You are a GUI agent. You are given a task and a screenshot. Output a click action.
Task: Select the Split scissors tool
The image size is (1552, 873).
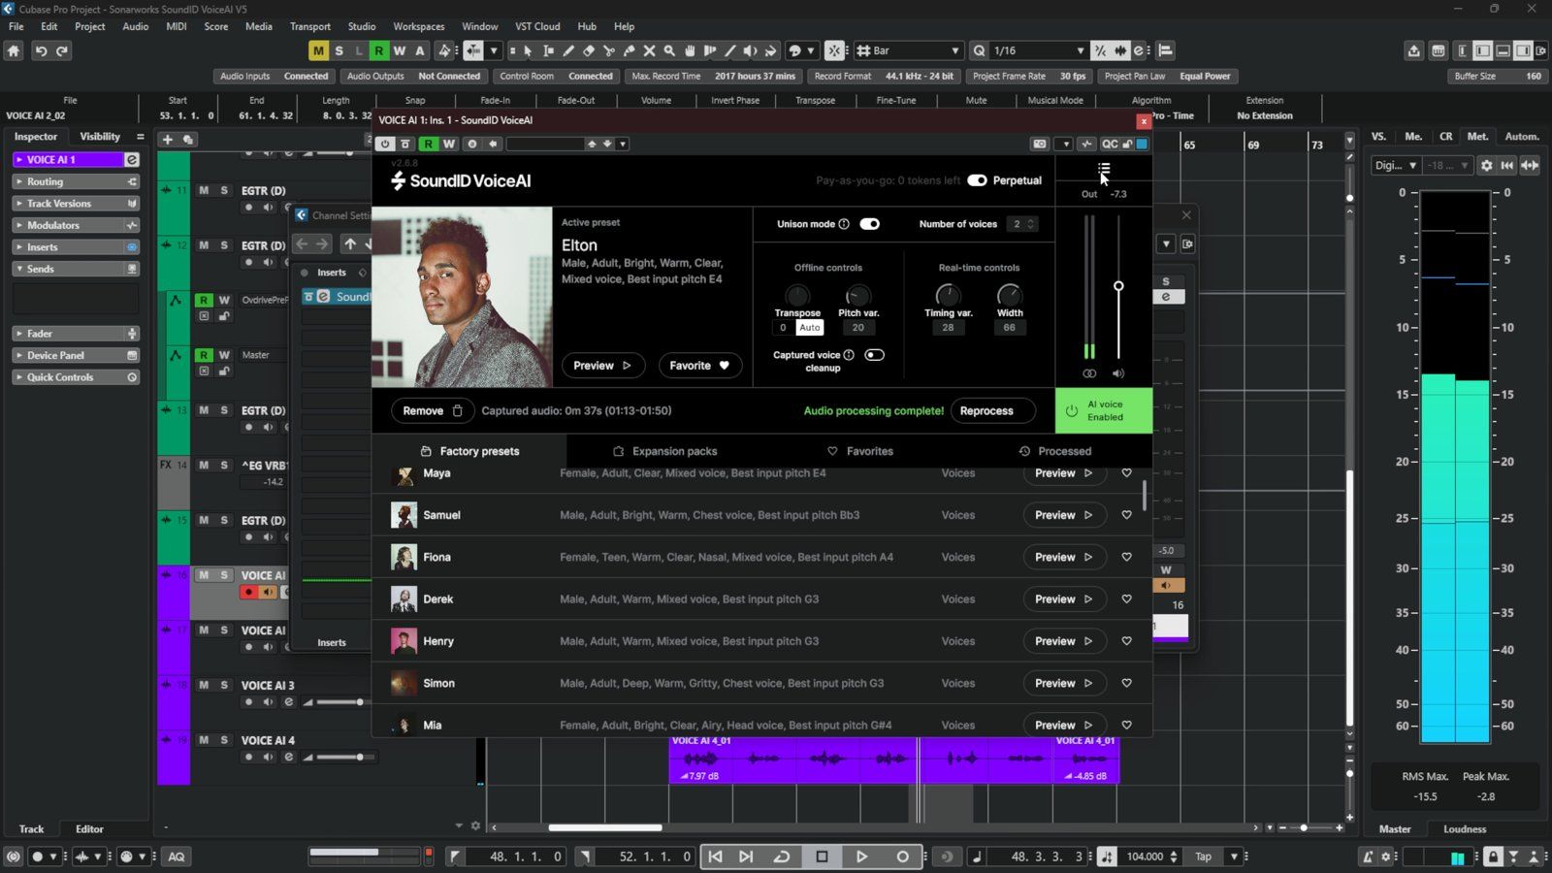609,50
